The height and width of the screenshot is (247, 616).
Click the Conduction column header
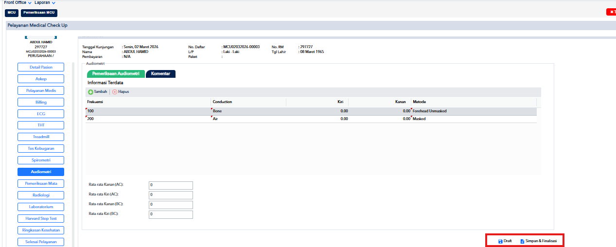pyautogui.click(x=248, y=102)
